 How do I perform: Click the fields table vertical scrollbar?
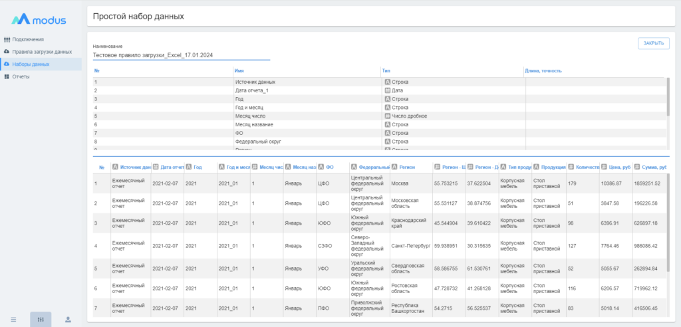(x=668, y=97)
